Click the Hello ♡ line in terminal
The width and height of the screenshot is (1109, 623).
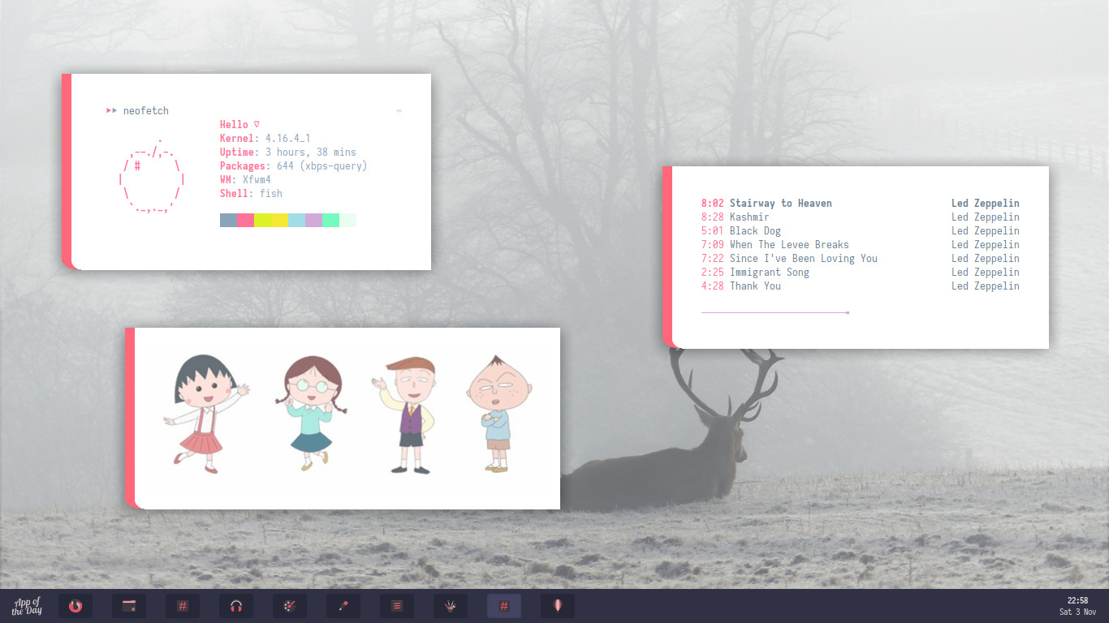click(x=239, y=125)
